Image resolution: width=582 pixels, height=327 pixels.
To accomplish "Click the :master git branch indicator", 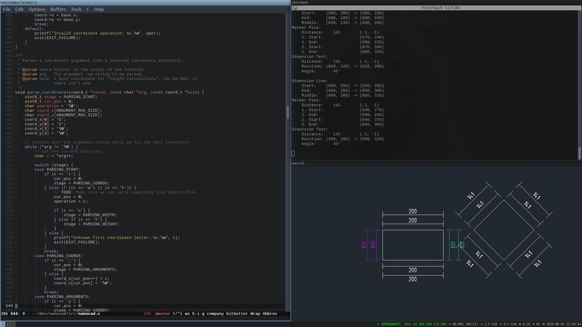I will tap(162, 313).
